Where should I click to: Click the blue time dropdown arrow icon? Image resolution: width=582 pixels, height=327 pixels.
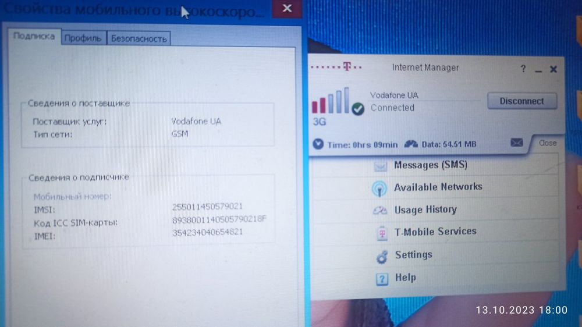tap(318, 144)
